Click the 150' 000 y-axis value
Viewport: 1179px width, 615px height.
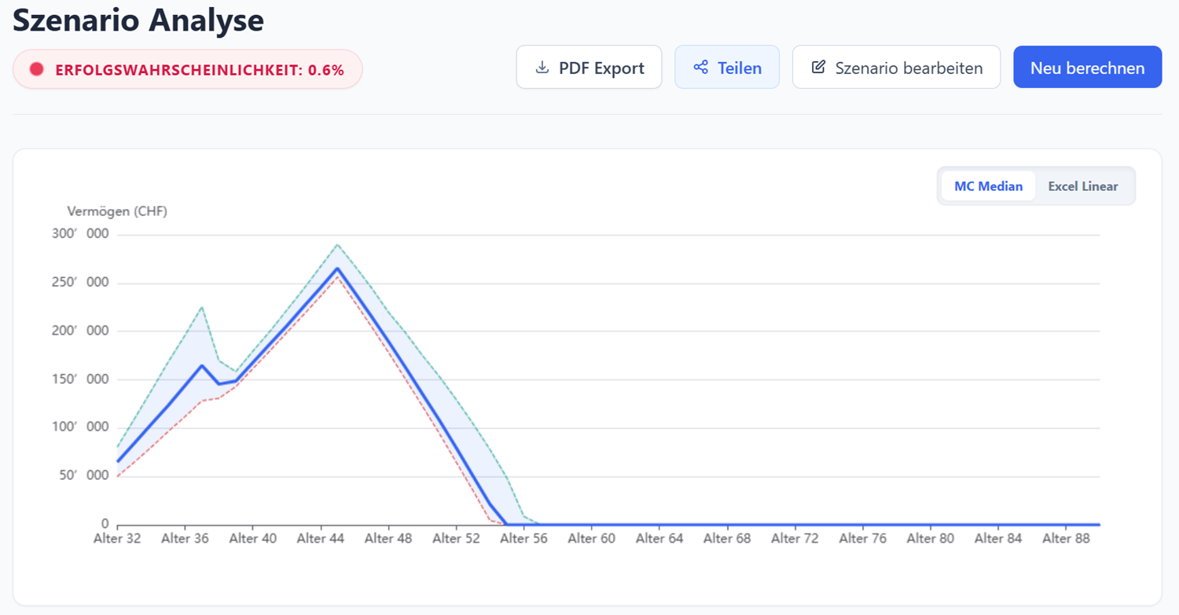(x=81, y=379)
